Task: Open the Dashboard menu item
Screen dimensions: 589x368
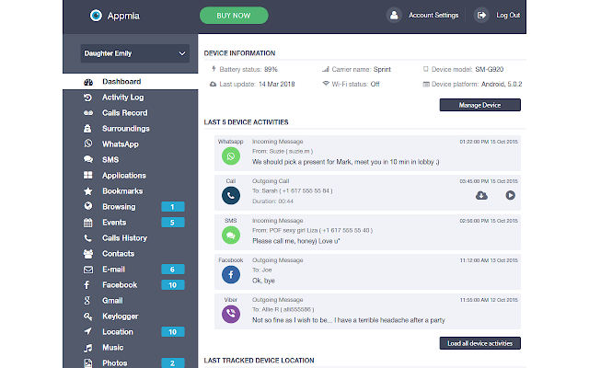Action: click(131, 82)
